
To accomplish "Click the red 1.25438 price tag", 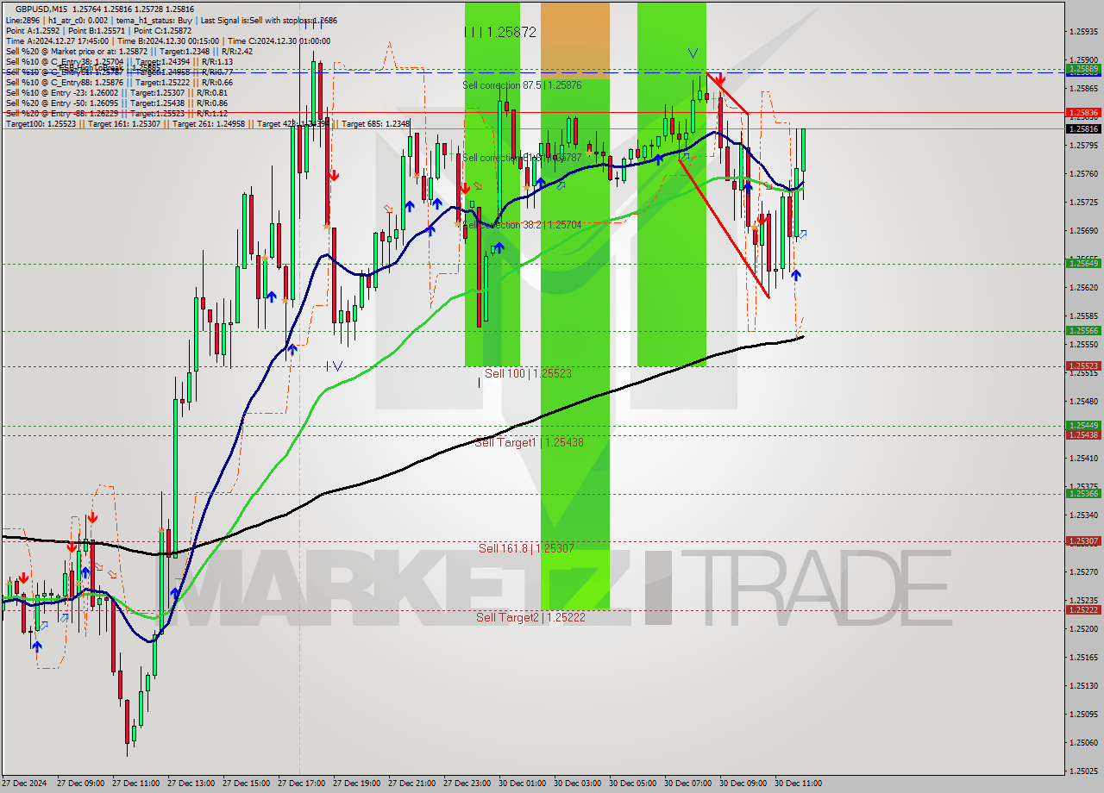I will coord(1083,434).
